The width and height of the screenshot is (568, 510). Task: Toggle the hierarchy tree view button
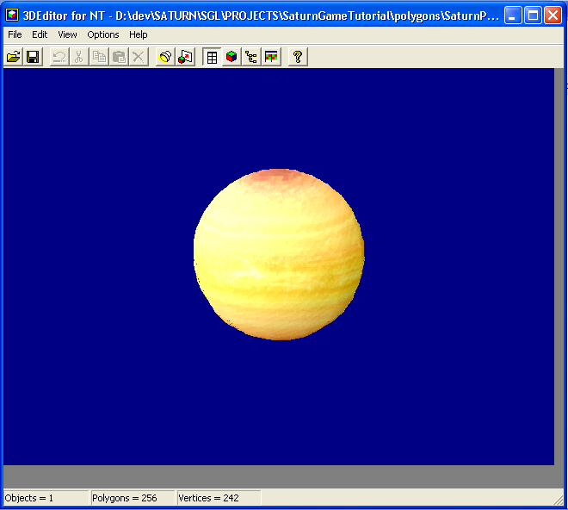click(x=251, y=57)
